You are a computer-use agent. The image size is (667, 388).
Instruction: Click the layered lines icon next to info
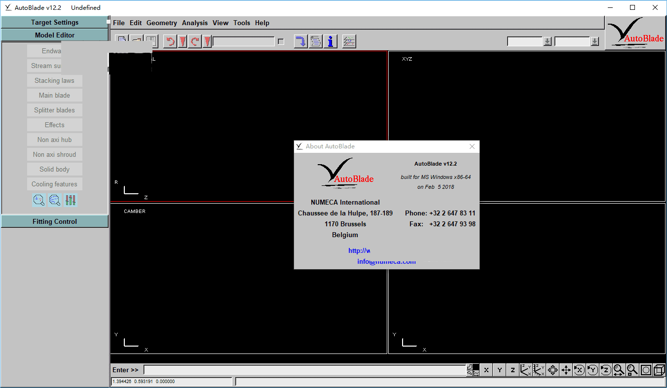coord(349,41)
